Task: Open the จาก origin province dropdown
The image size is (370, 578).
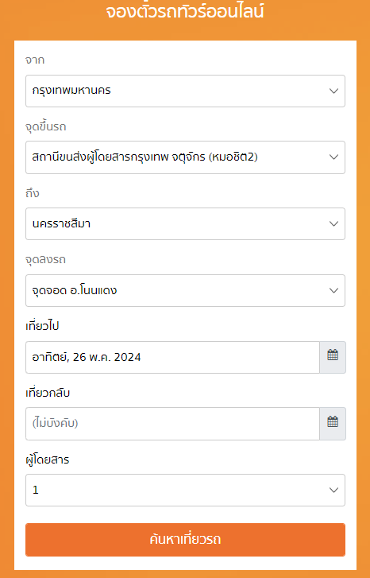Action: (185, 91)
